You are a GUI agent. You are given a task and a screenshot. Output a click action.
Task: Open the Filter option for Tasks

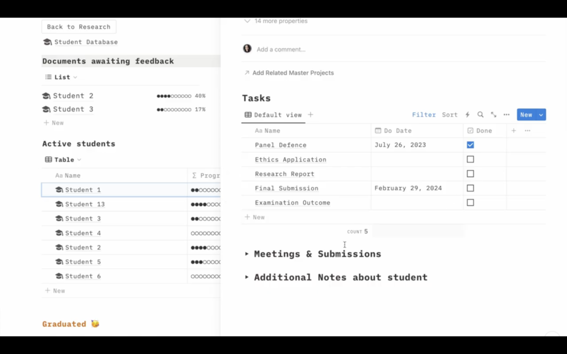(x=424, y=115)
